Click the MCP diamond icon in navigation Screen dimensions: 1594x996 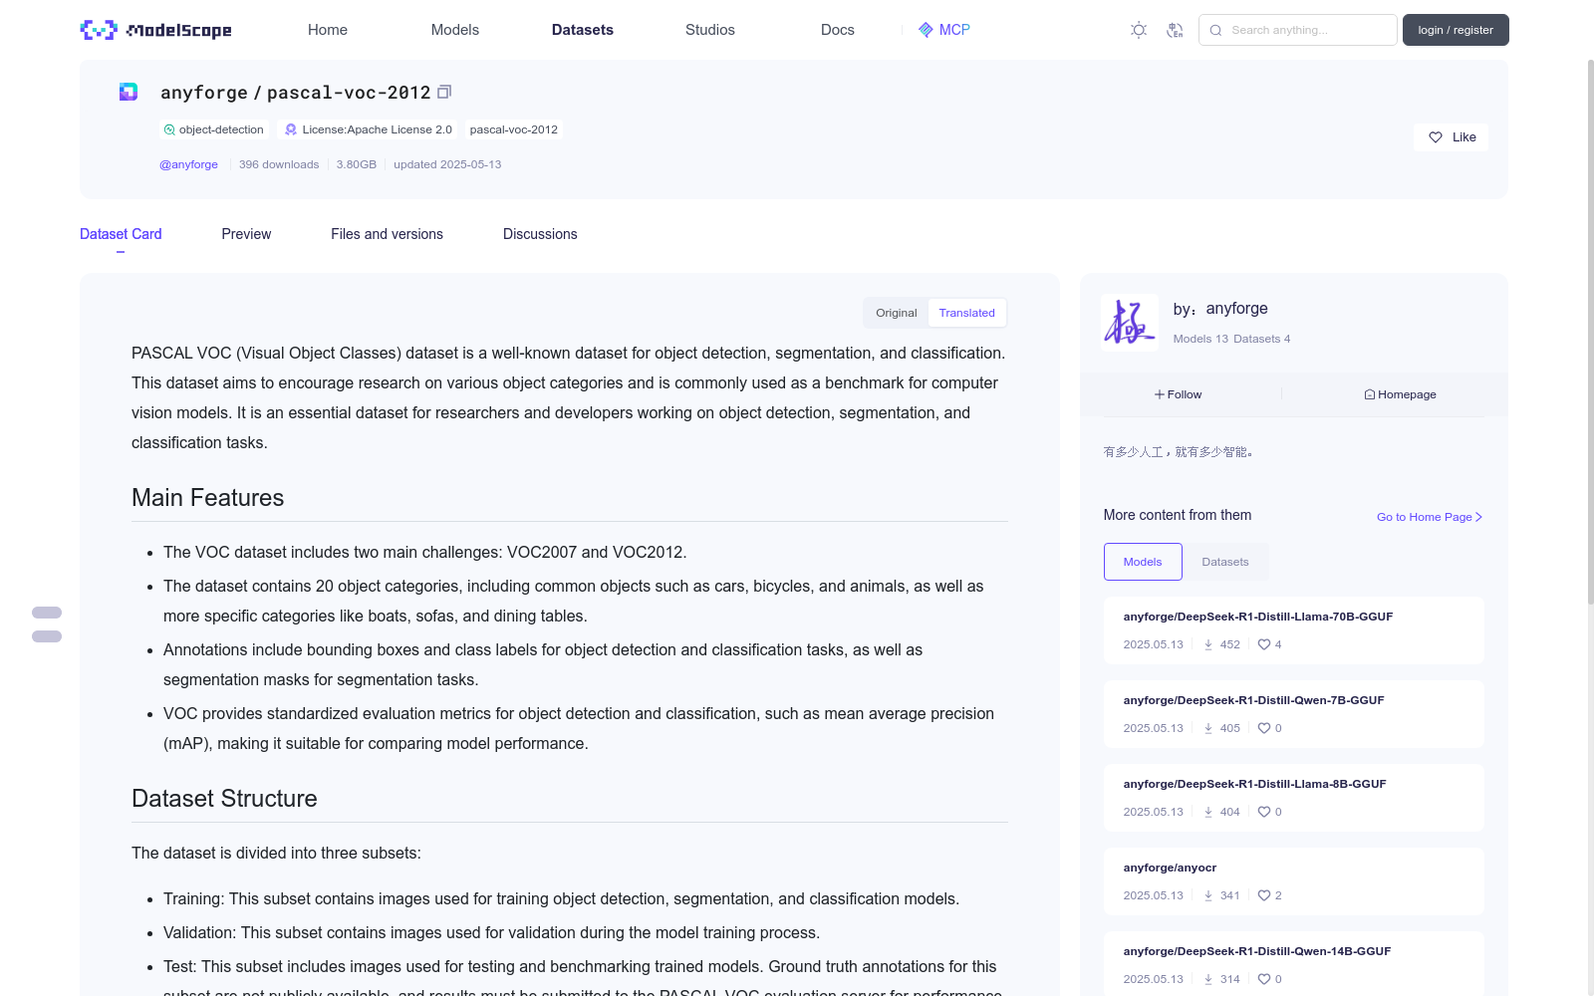pos(926,30)
